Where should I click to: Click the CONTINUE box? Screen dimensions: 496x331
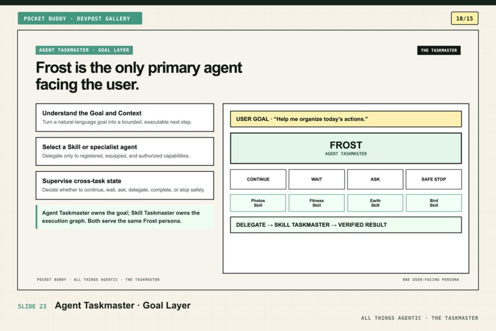pyautogui.click(x=258, y=179)
